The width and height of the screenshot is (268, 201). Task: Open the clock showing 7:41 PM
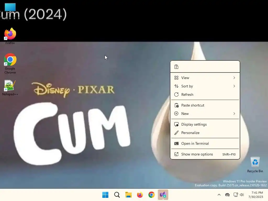click(256, 195)
